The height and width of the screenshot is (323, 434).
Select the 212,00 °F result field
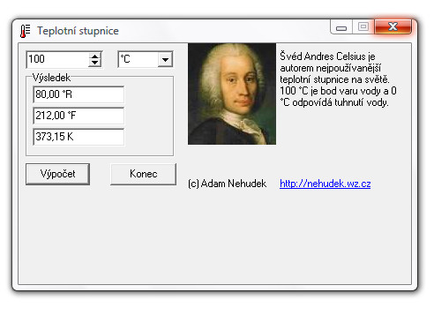point(79,116)
